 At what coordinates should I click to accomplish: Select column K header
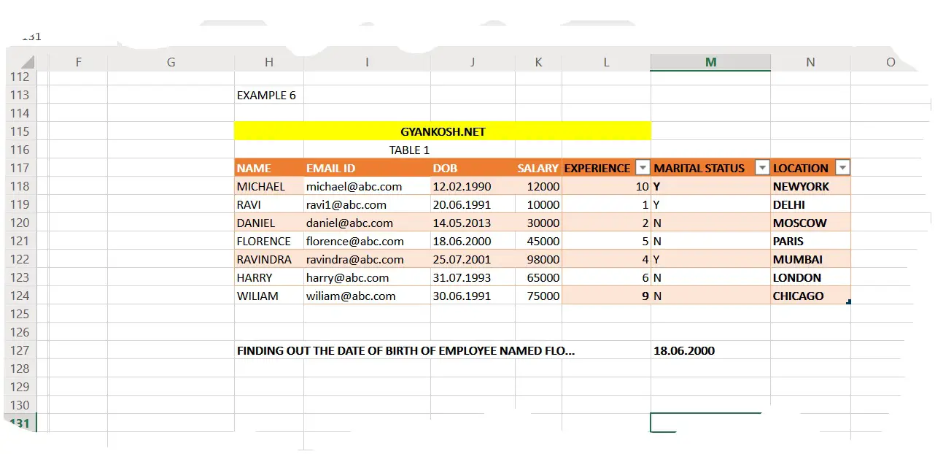point(538,63)
